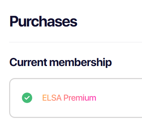Click the orange word ELSA

(x=52, y=98)
